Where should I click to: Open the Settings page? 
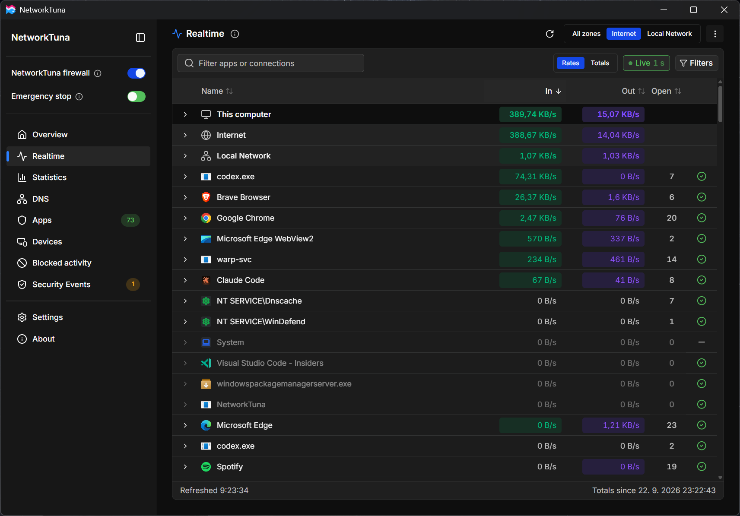pyautogui.click(x=79, y=317)
